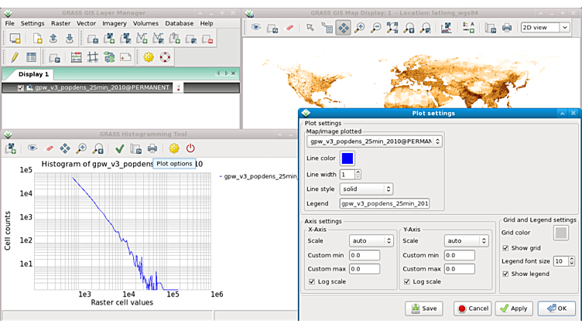Select the Pan tool in Map Display
The width and height of the screenshot is (582, 327).
[x=343, y=28]
